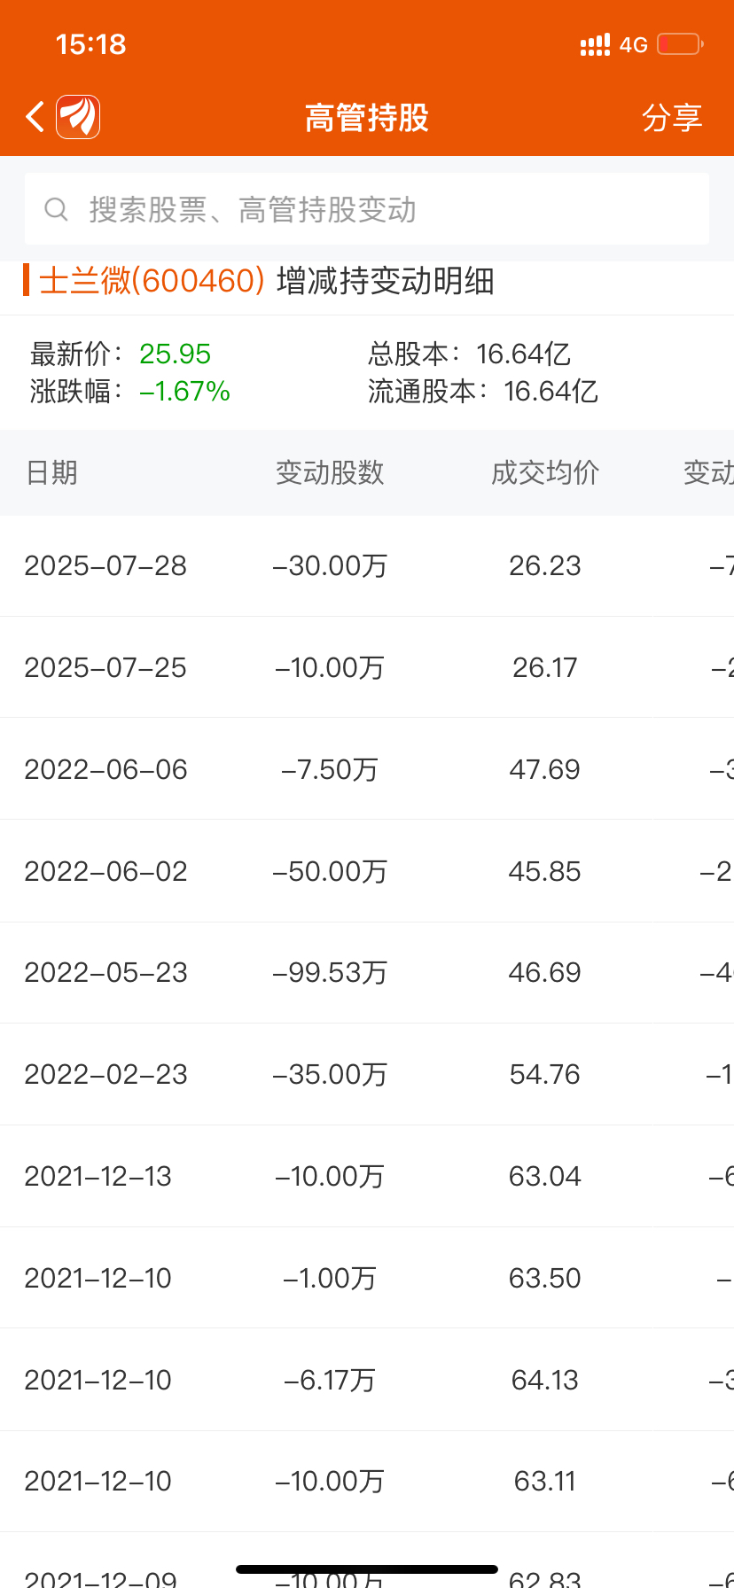Sort by the 成交均价 column header
This screenshot has width=734, height=1588.
coord(545,472)
